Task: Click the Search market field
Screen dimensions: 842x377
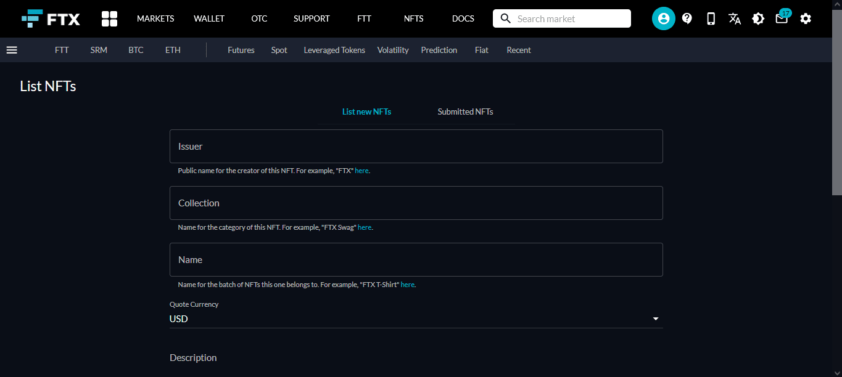Action: tap(562, 18)
